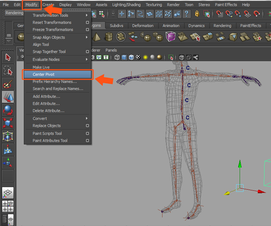The width and height of the screenshot is (271, 226).
Task: Pick the Soft Modification tool
Action: pyautogui.click(x=8, y=150)
